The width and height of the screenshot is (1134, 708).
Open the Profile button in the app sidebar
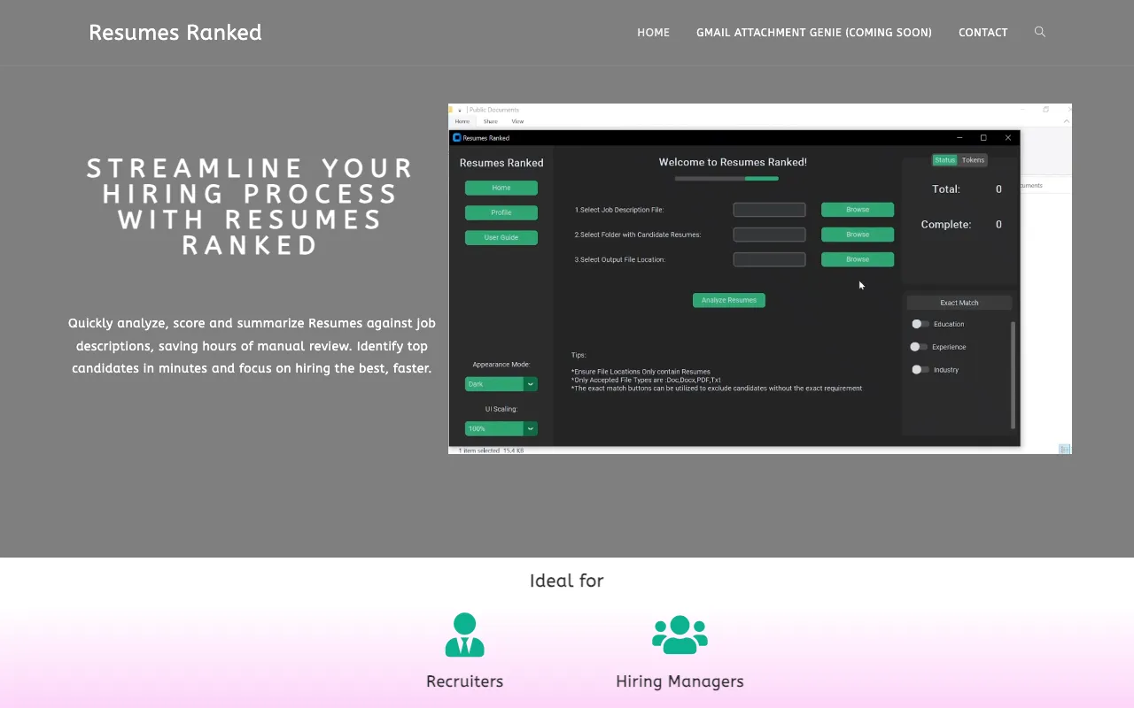501,212
